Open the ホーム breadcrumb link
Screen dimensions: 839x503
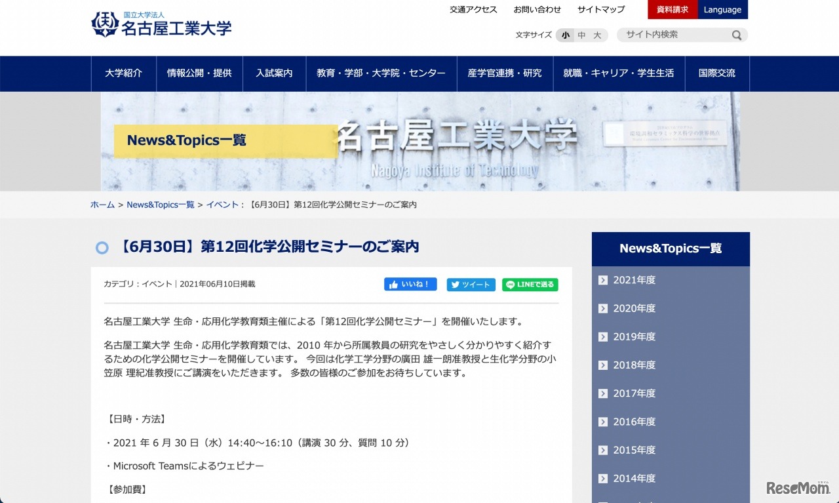[x=102, y=205]
